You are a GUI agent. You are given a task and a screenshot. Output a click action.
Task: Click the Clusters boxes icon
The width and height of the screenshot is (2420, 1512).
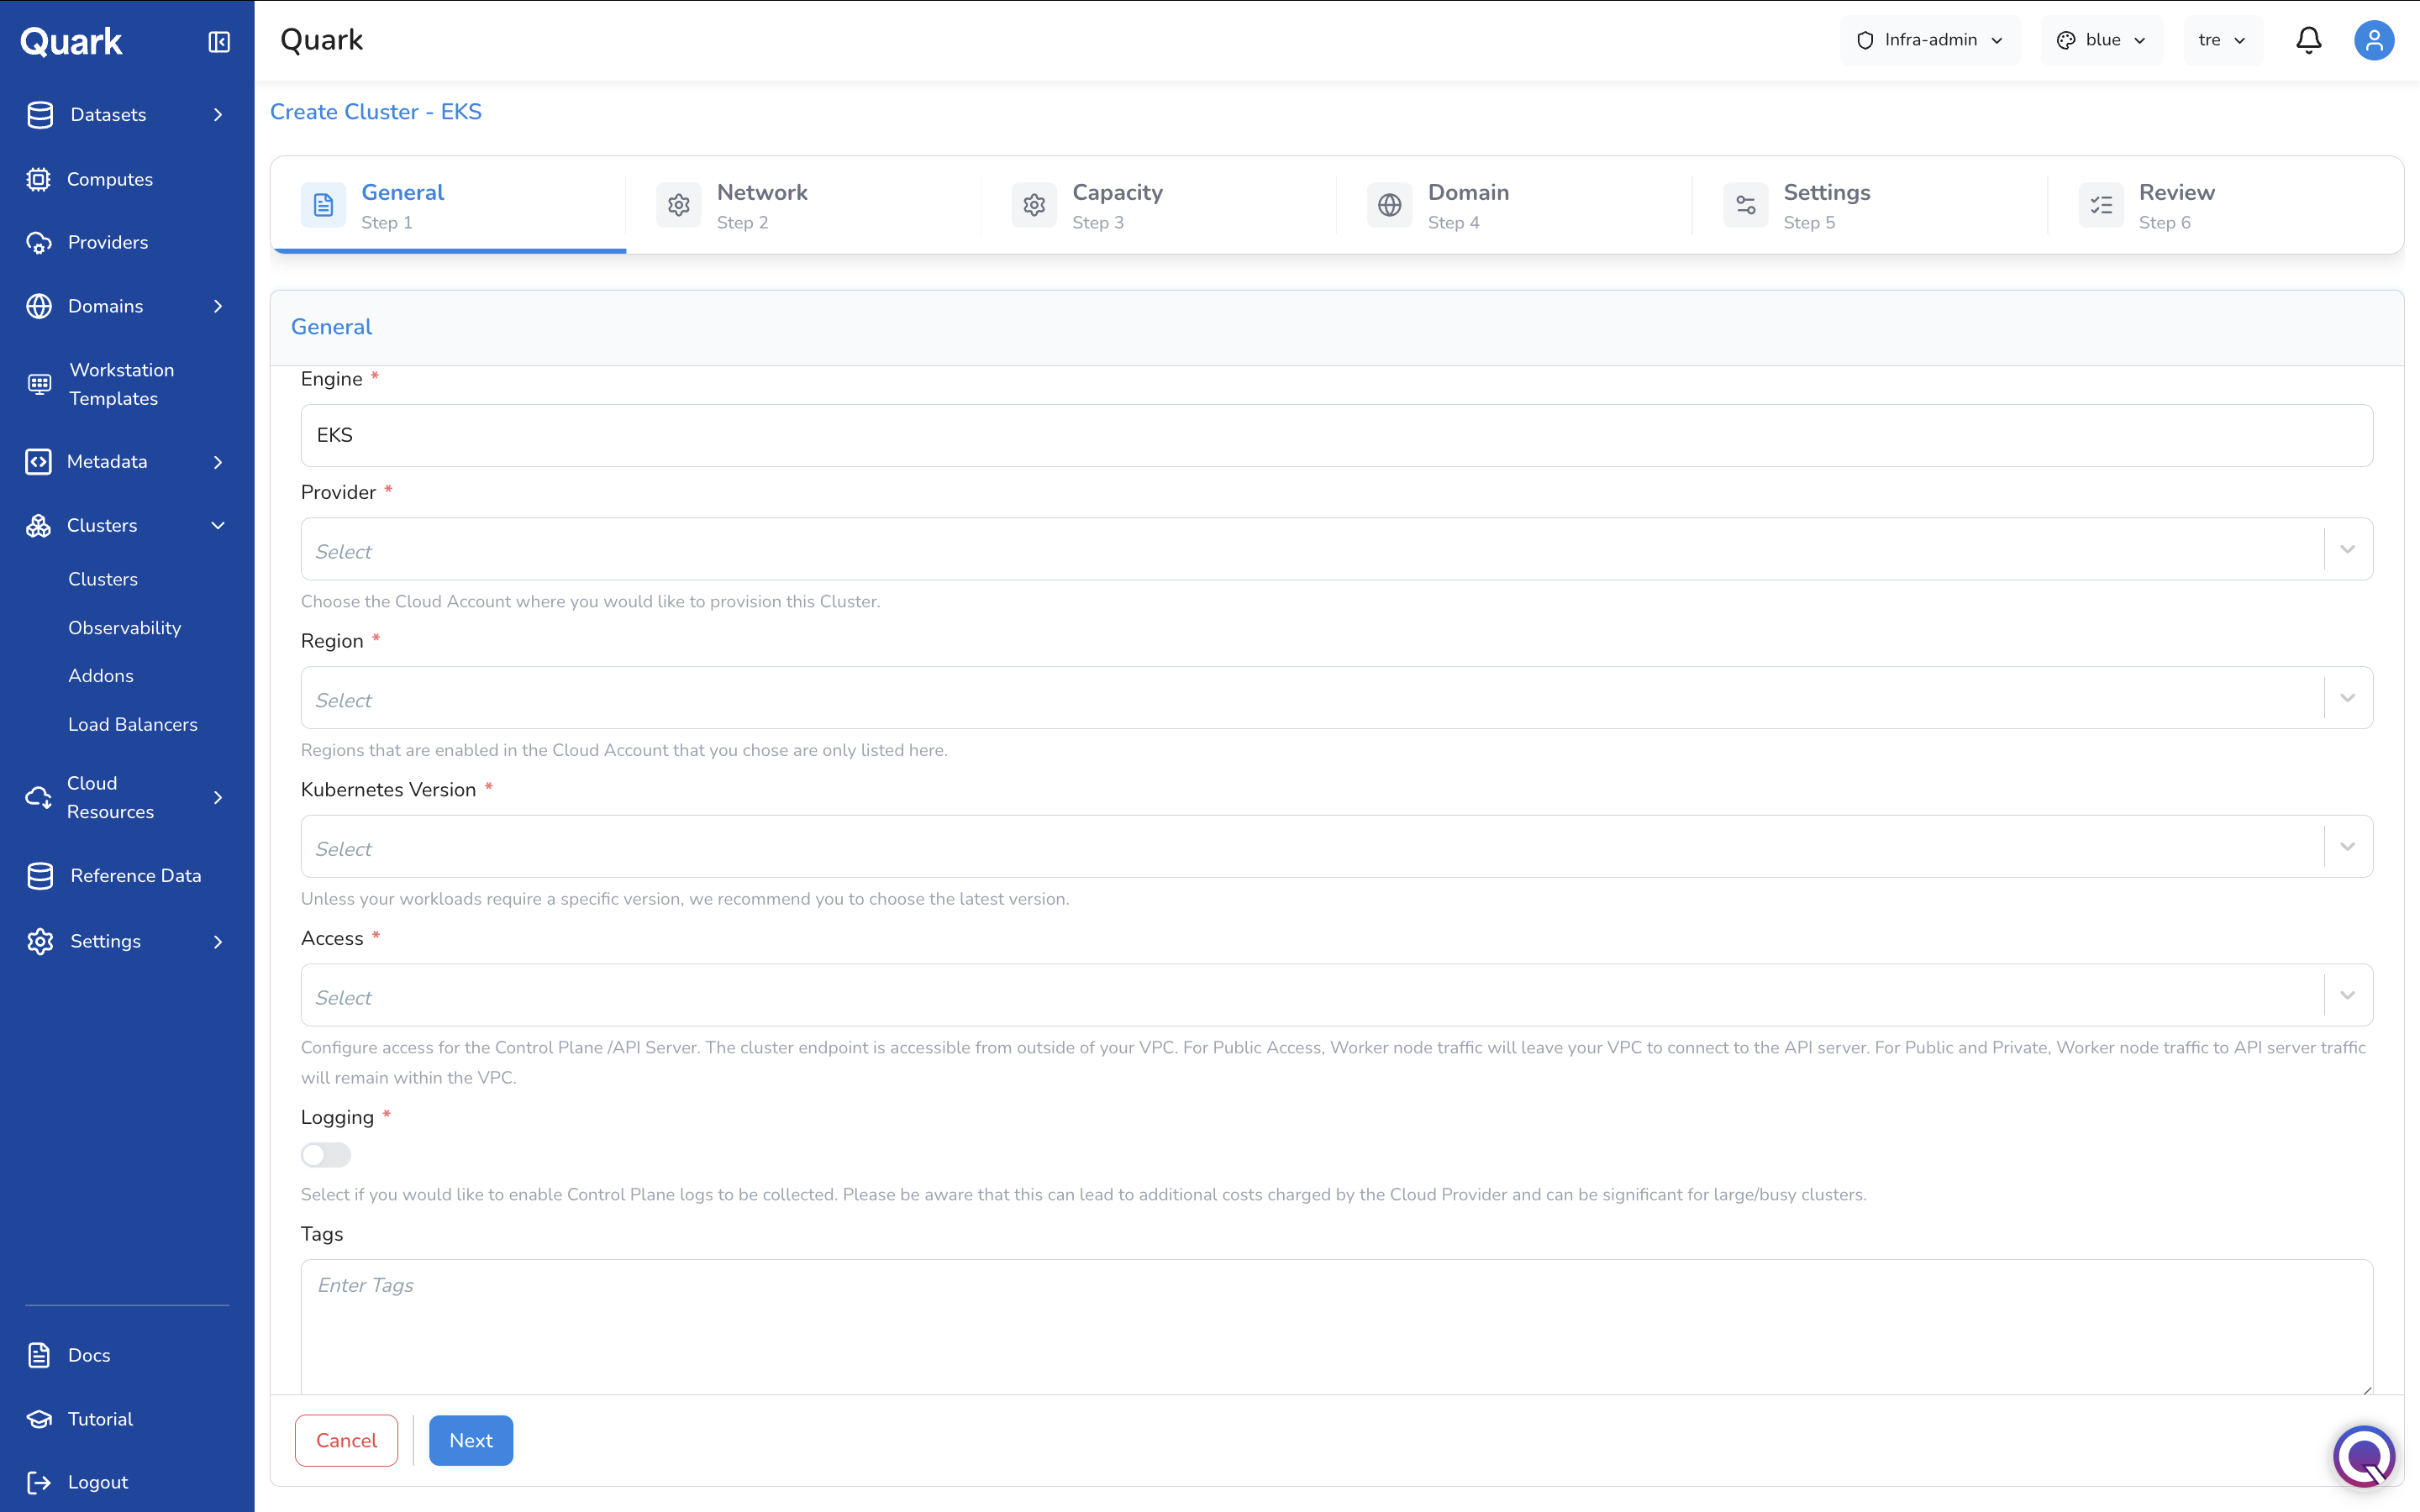38,526
